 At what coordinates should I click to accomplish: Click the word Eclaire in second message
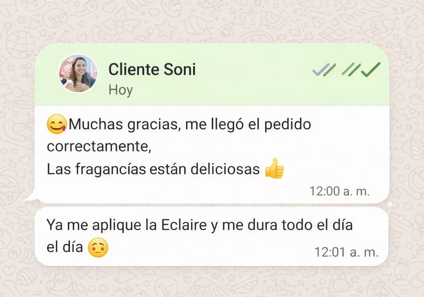pos(184,225)
